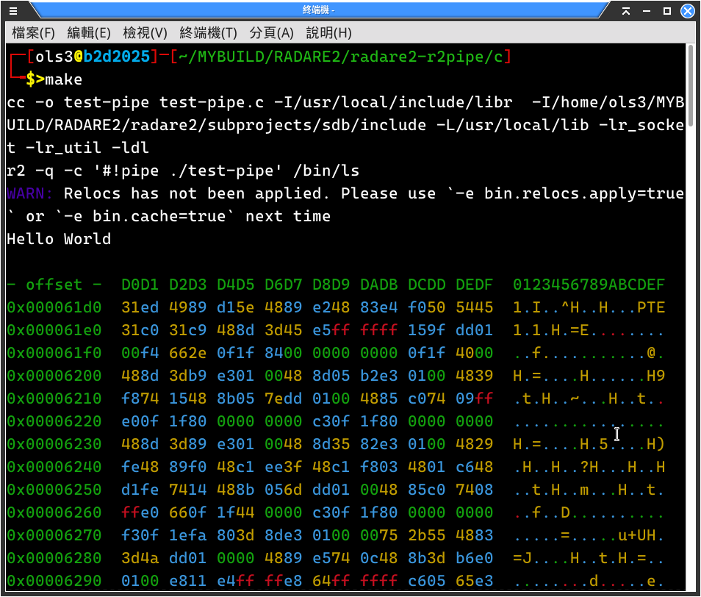This screenshot has width=701, height=597.
Task: Click the 'Hello World' output line
Action: point(59,239)
